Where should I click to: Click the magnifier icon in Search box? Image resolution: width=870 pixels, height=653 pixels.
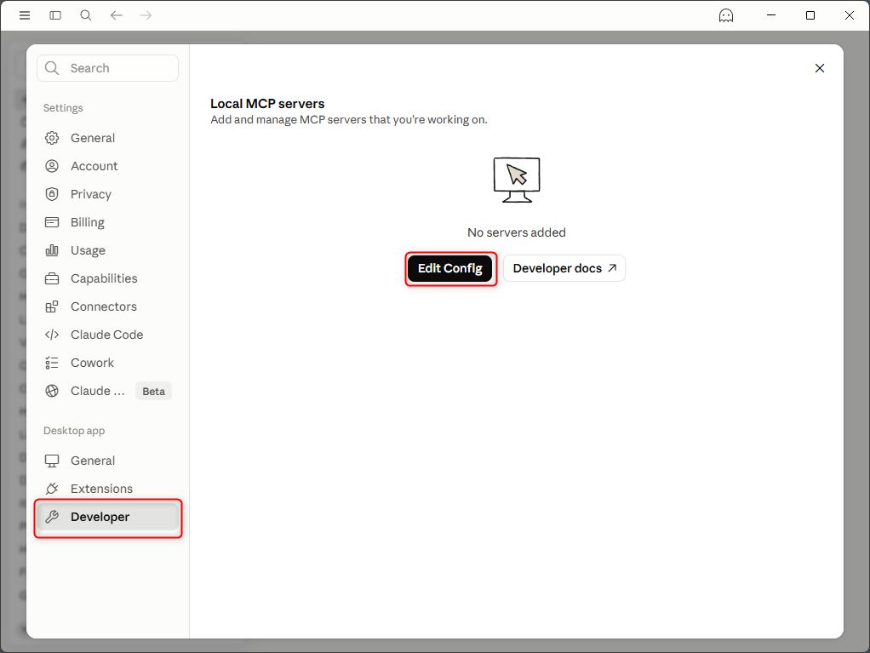click(x=52, y=68)
